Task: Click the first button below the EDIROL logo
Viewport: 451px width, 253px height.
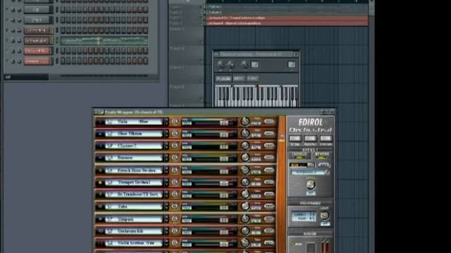Action: (x=295, y=138)
